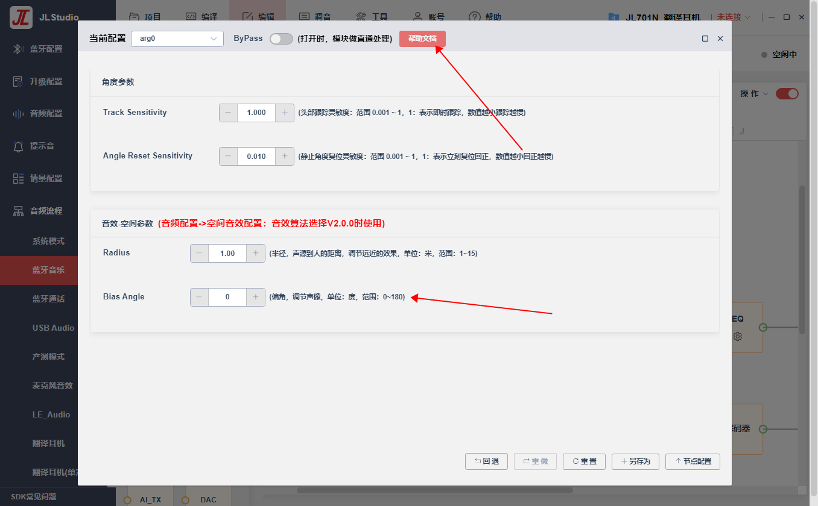818x506 pixels.
Task: Select 麦克风音效 in the sidebar
Action: click(52, 386)
